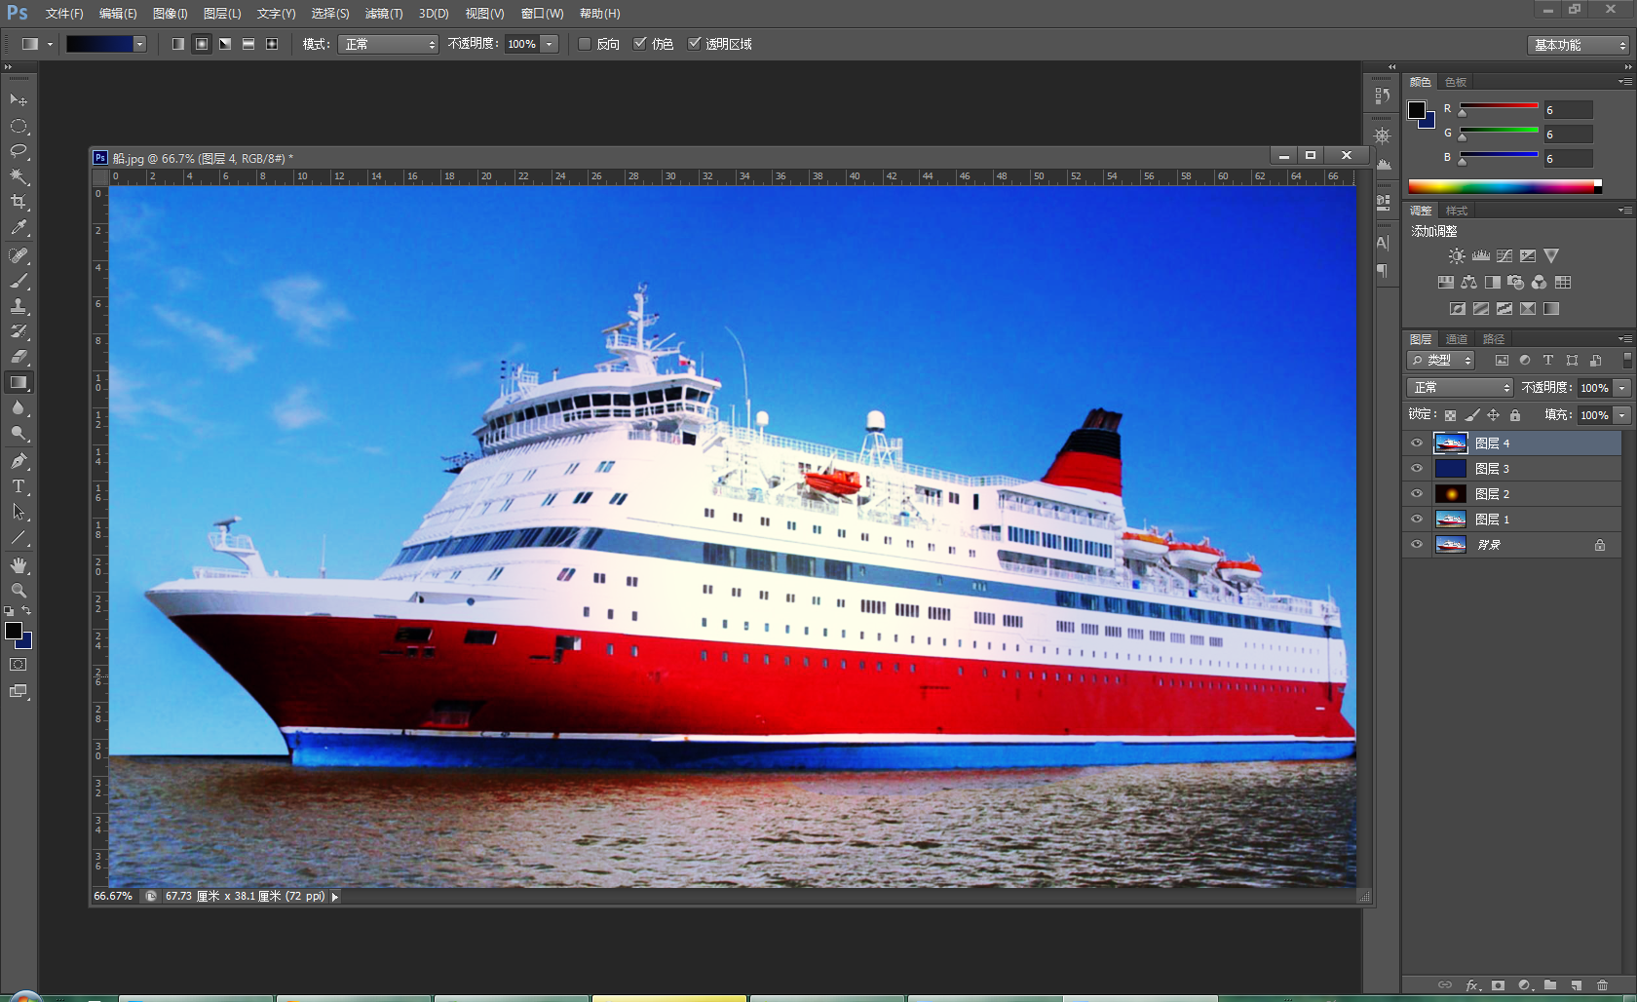Click the 基本功能 workspace button
Image resolution: width=1637 pixels, height=1002 pixels.
1577,45
